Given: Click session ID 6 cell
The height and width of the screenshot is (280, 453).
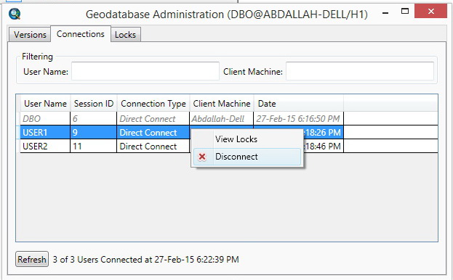Looking at the screenshot, I should tap(93, 118).
